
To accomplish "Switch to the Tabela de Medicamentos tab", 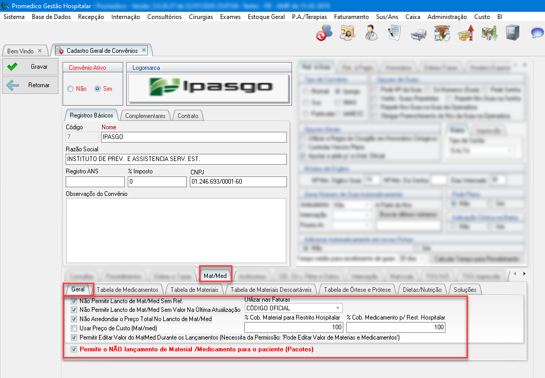I will tap(127, 290).
